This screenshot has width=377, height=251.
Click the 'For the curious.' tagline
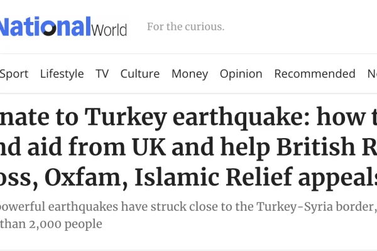click(x=185, y=27)
